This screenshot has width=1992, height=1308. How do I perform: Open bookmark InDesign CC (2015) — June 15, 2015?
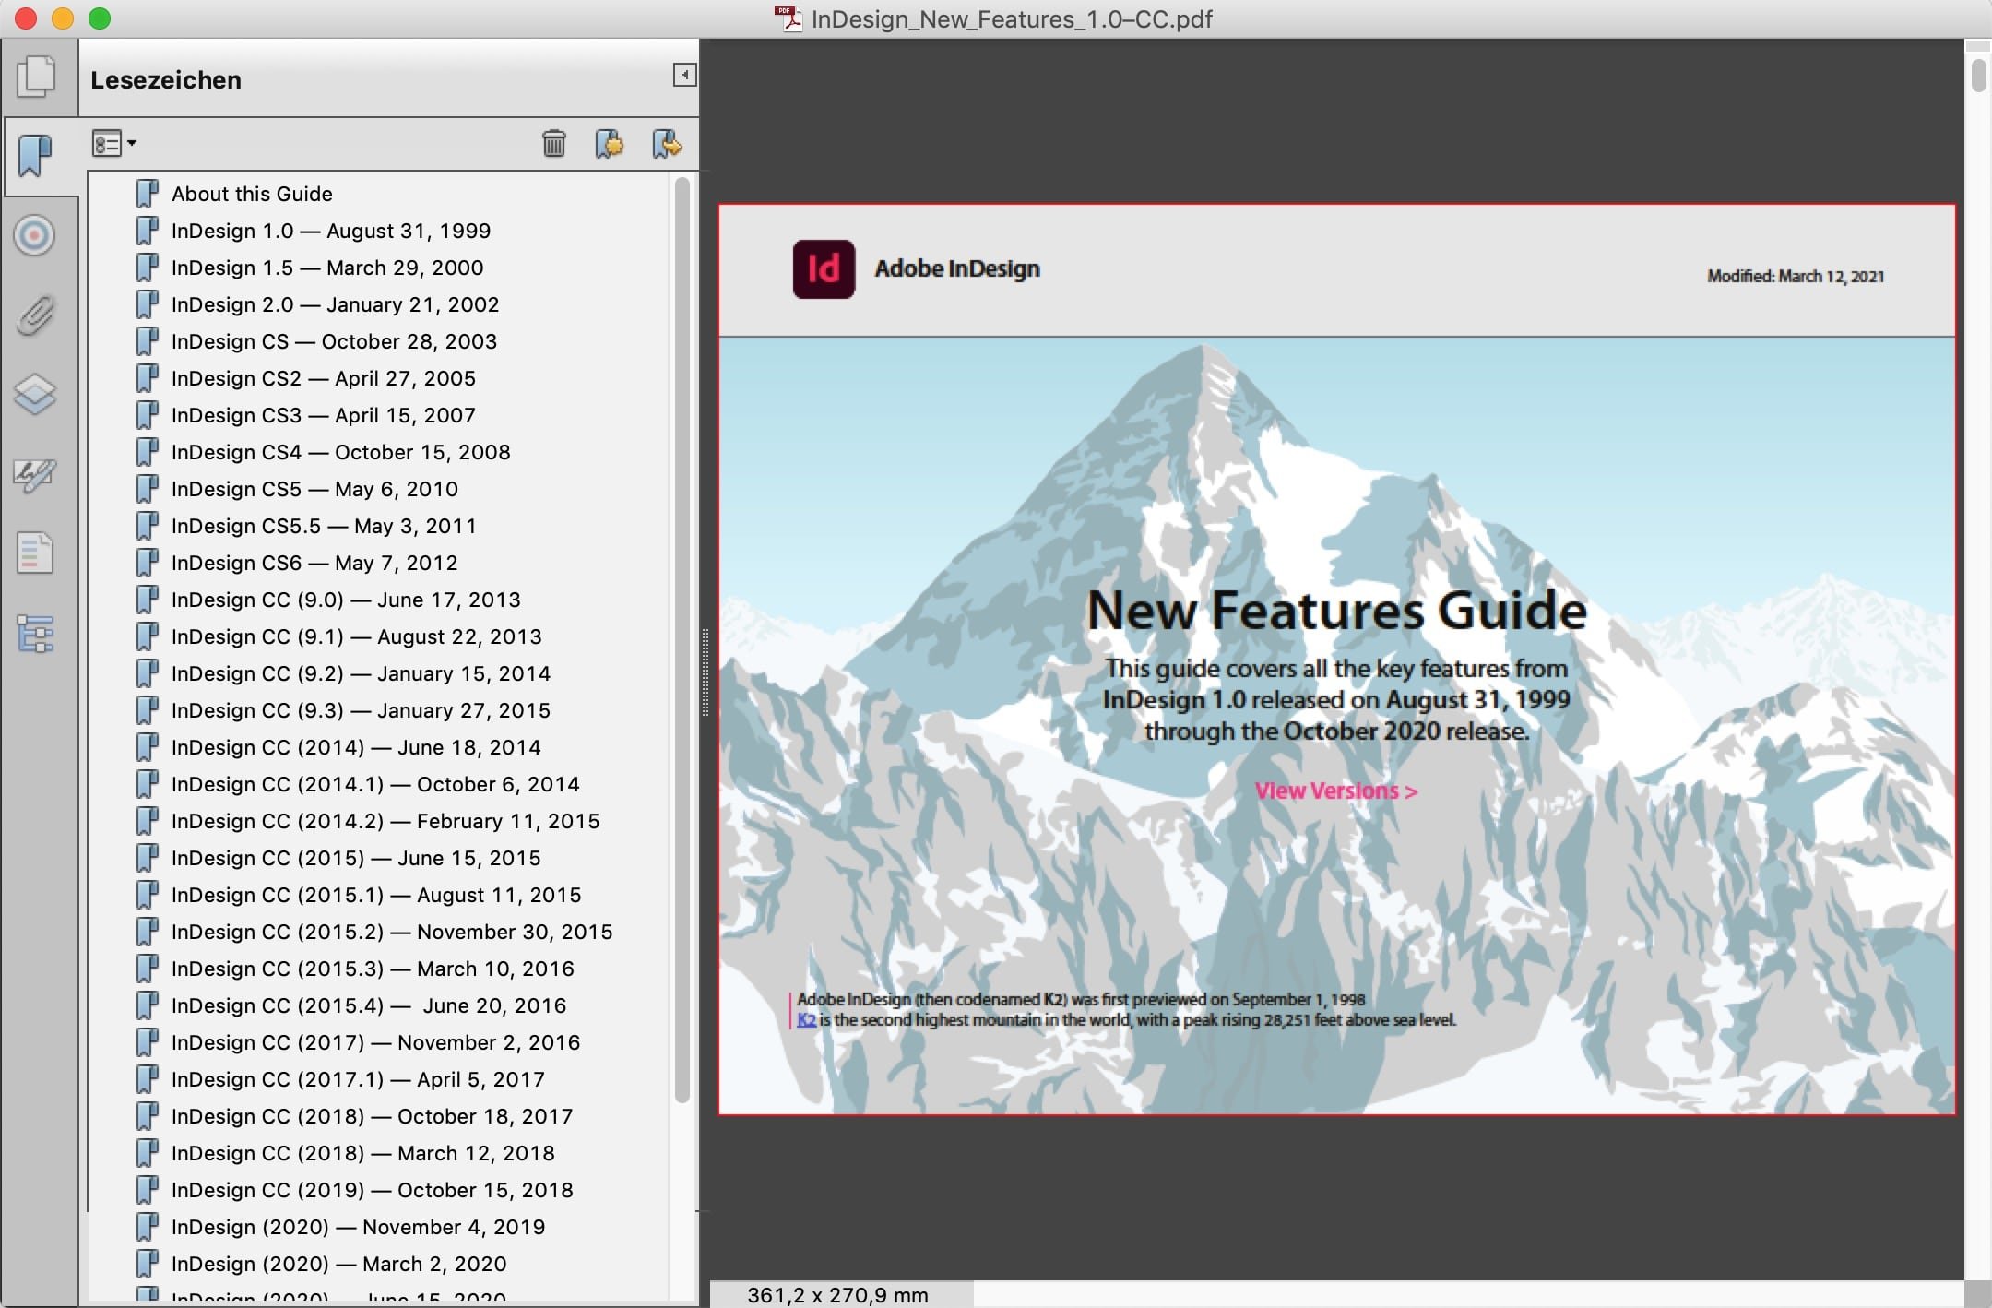(x=356, y=858)
